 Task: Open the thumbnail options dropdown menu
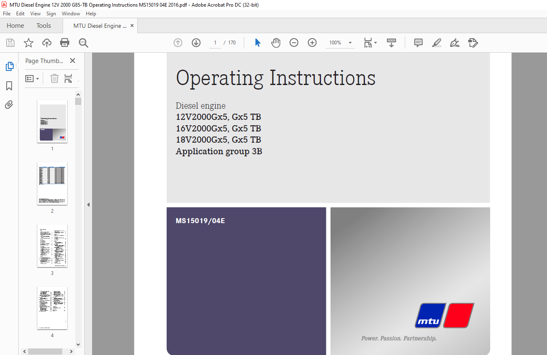32,78
